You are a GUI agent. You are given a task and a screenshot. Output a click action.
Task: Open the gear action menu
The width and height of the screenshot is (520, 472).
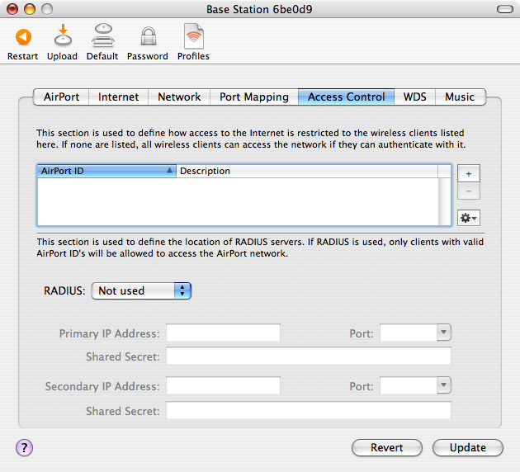[469, 218]
